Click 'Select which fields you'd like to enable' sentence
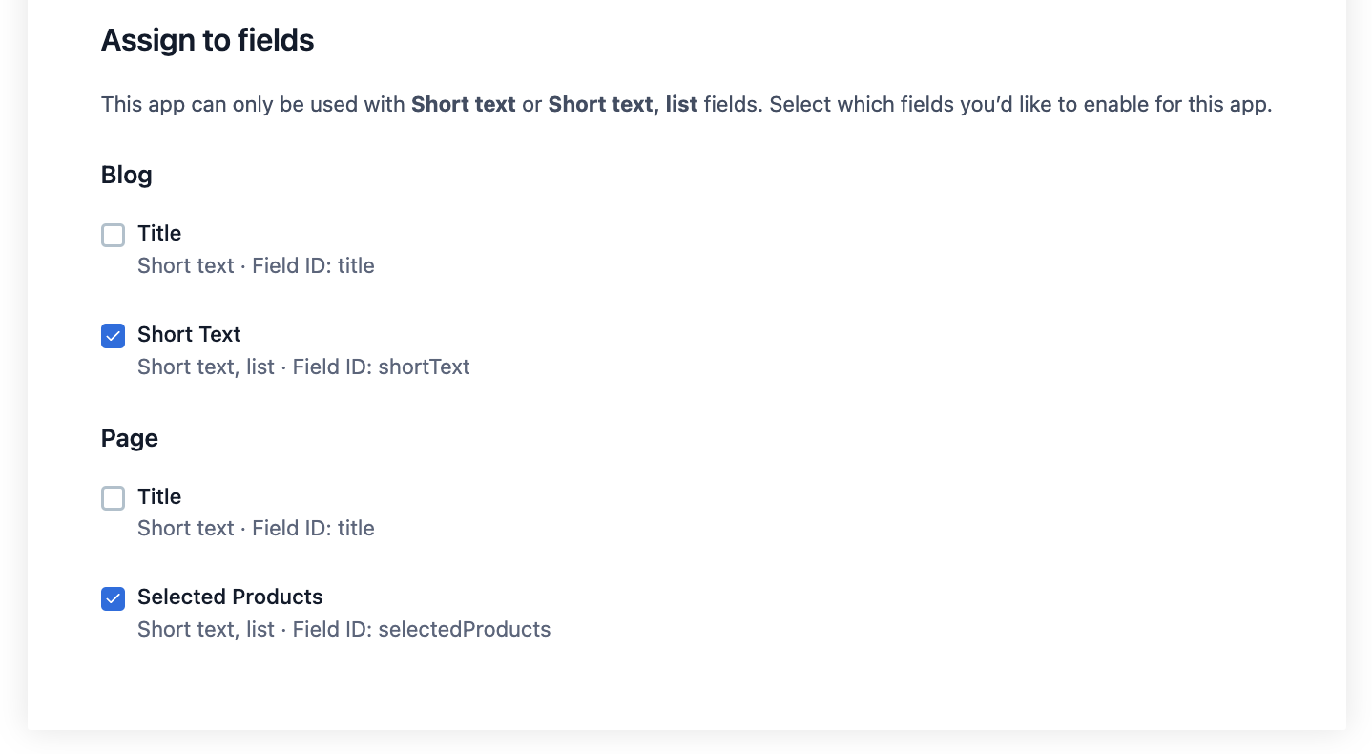This screenshot has height=754, width=1372. click(x=1021, y=104)
